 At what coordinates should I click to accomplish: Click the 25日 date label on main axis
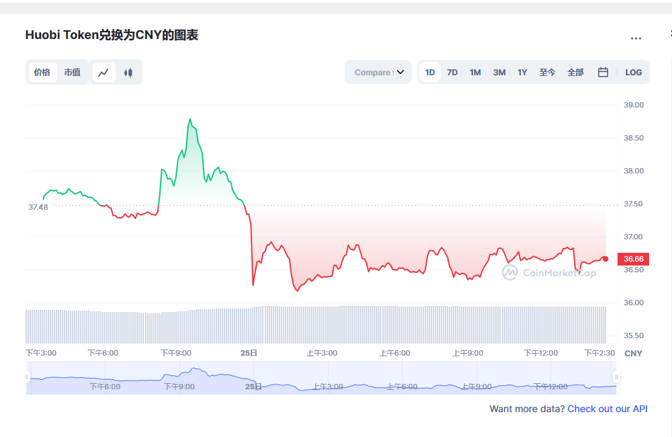coord(249,354)
